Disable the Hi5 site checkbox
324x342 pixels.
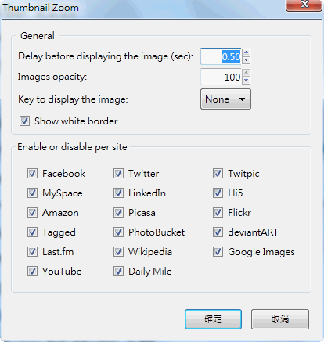point(218,193)
